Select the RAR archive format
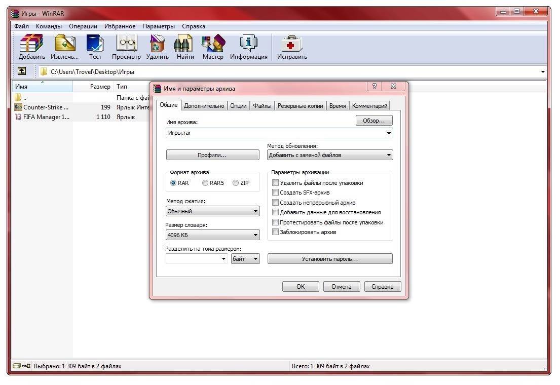The width and height of the screenshot is (560, 385). click(173, 183)
